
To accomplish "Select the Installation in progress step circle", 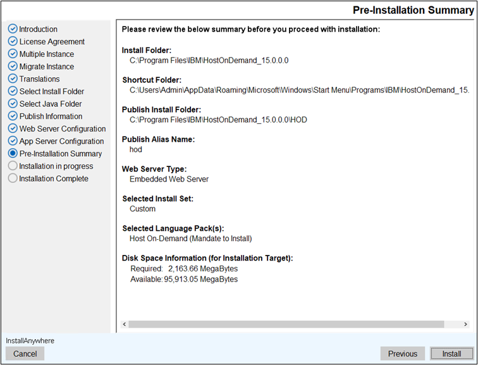I will pos(13,166).
